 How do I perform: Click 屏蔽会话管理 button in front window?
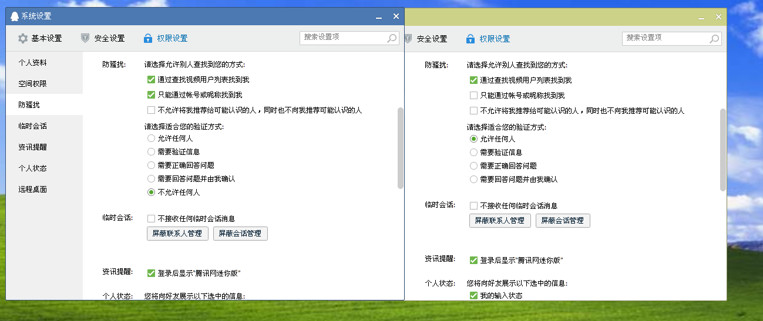[240, 234]
